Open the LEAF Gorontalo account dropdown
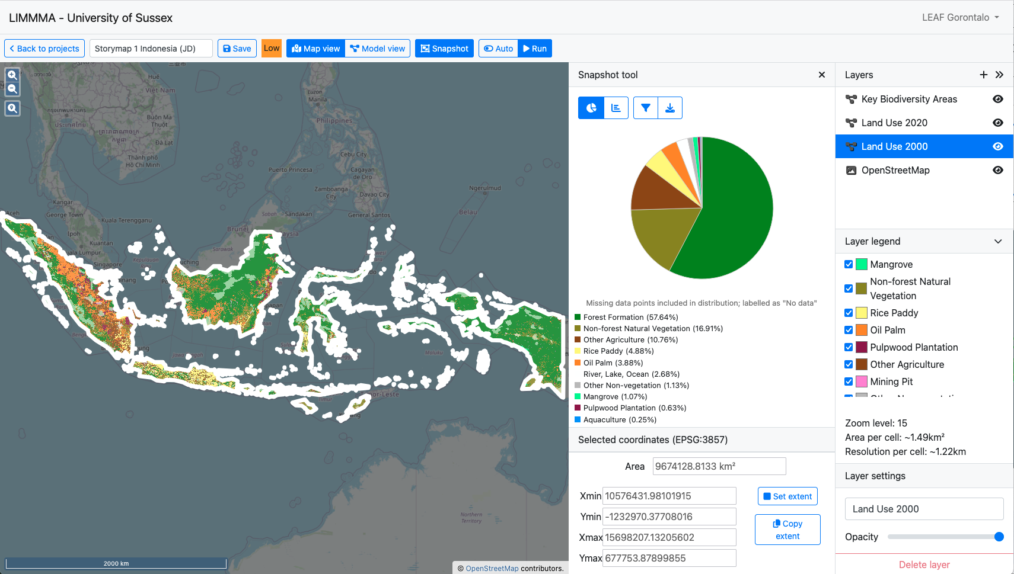This screenshot has width=1014, height=574. point(960,17)
